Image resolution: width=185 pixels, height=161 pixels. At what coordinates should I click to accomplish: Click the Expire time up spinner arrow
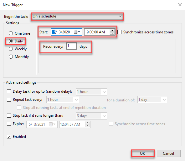[87, 123]
